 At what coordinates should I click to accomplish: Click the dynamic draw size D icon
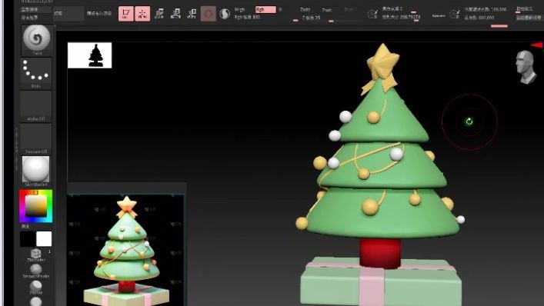click(454, 14)
